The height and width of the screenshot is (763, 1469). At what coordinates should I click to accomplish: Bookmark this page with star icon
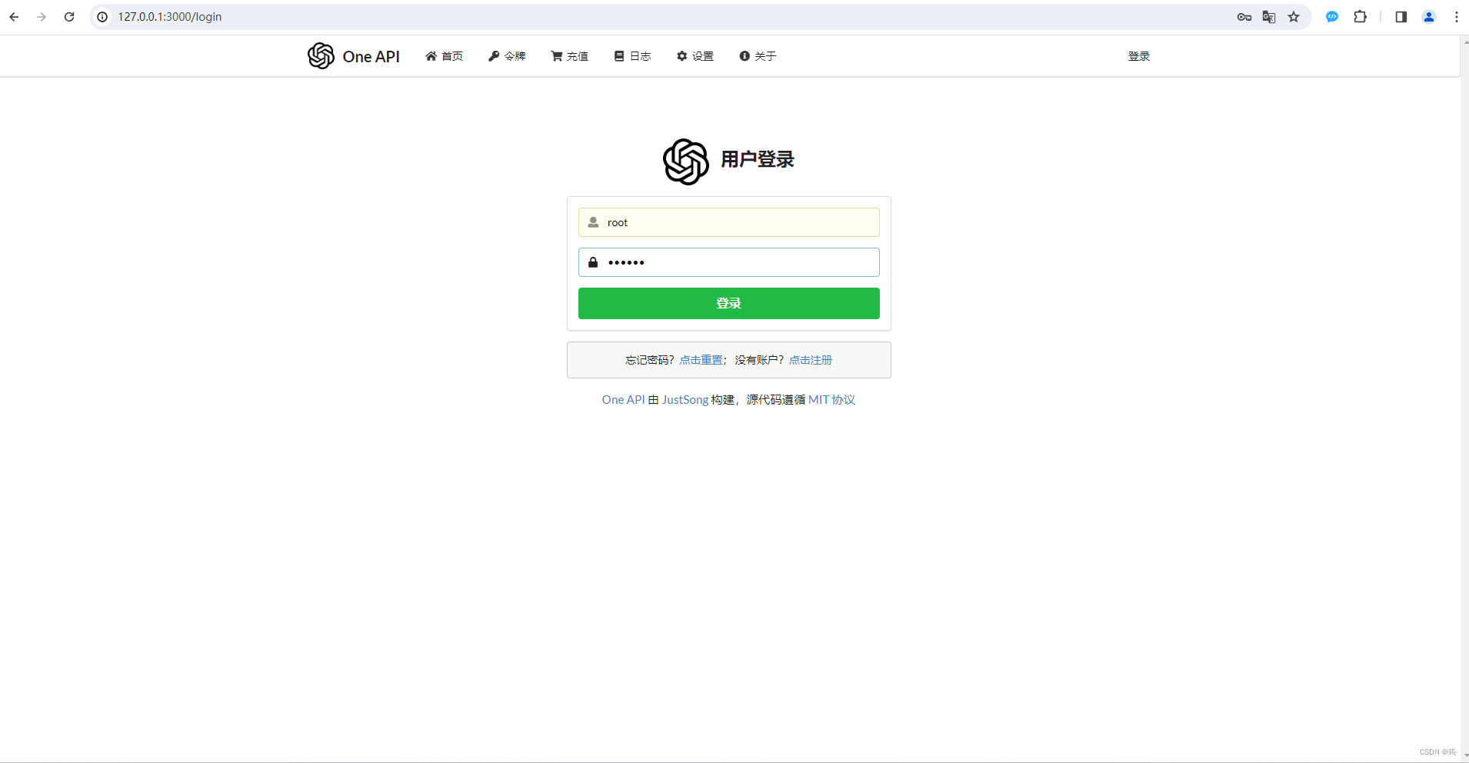pyautogui.click(x=1294, y=17)
